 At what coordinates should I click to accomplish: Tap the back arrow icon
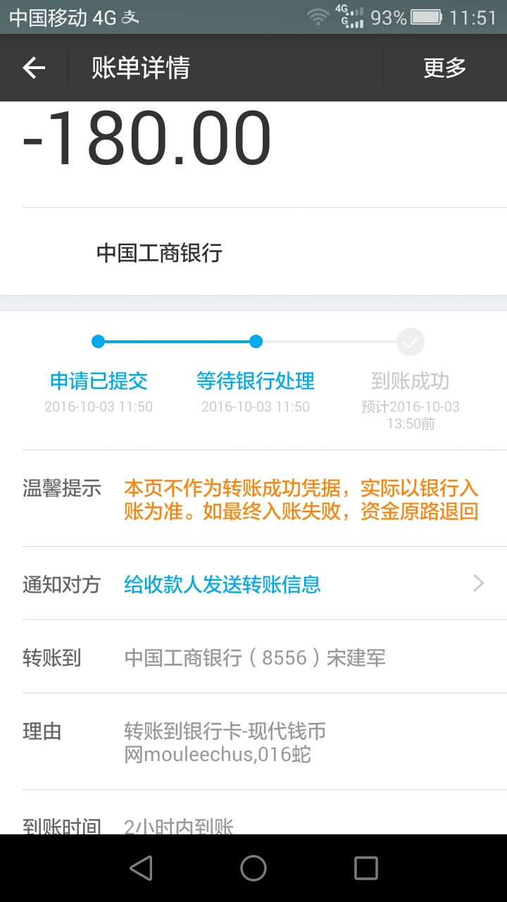pyautogui.click(x=34, y=68)
